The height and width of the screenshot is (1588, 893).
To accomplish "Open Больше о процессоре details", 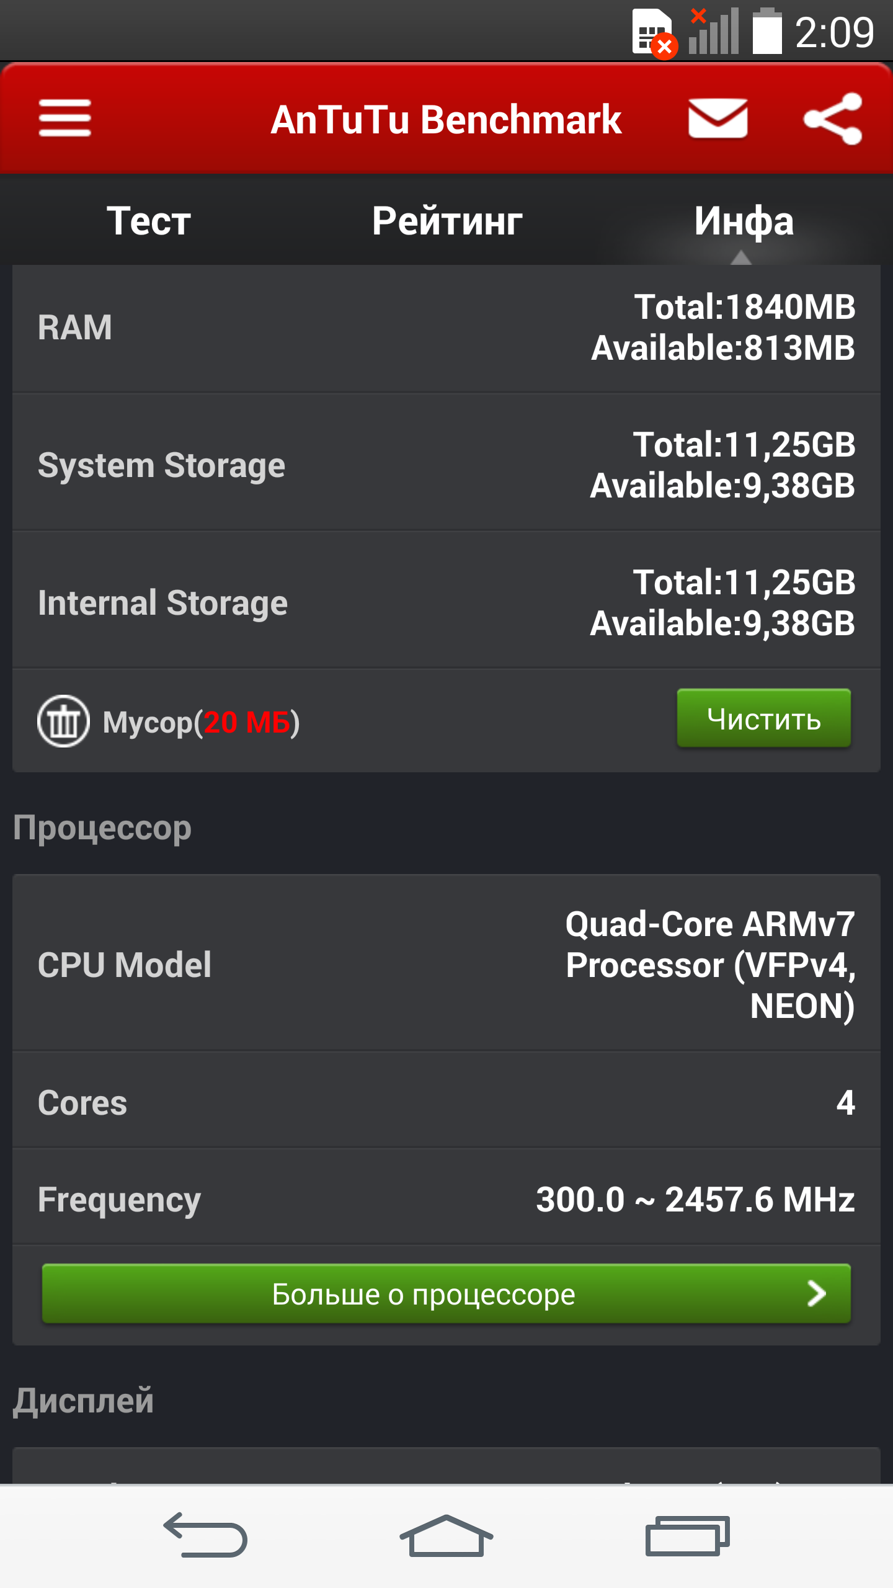I will [446, 1293].
